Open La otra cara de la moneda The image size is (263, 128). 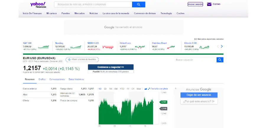116,13
